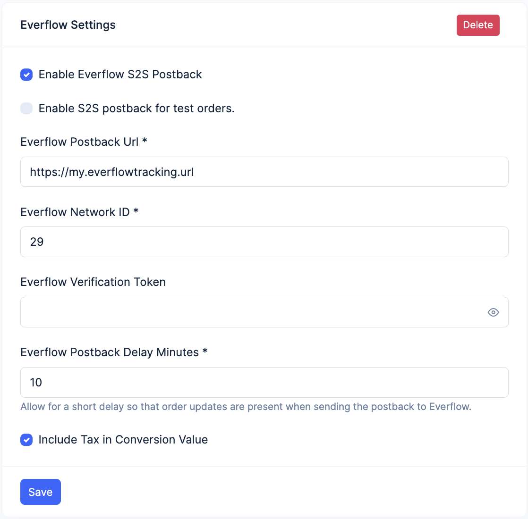Reveal the Everflow Verification Token value
Image resolution: width=528 pixels, height=519 pixels.
[x=493, y=312]
